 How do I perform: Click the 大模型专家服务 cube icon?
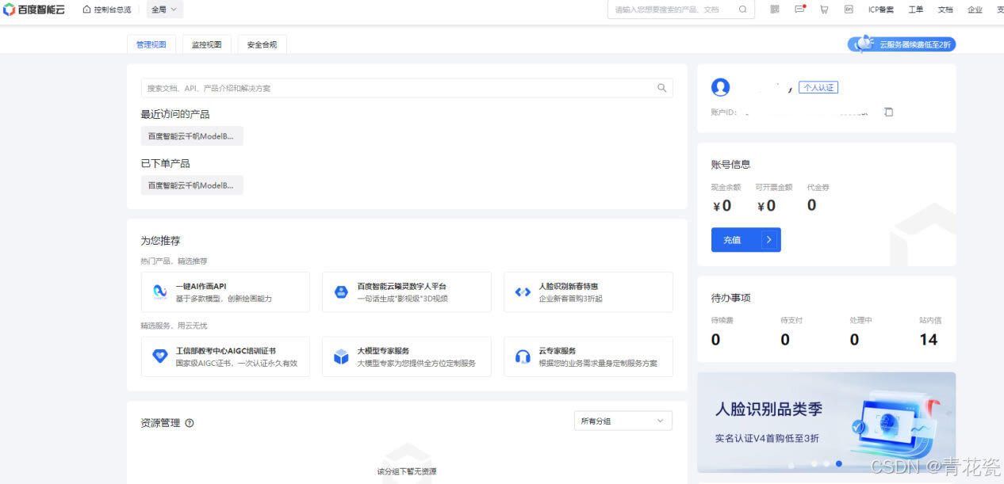341,356
